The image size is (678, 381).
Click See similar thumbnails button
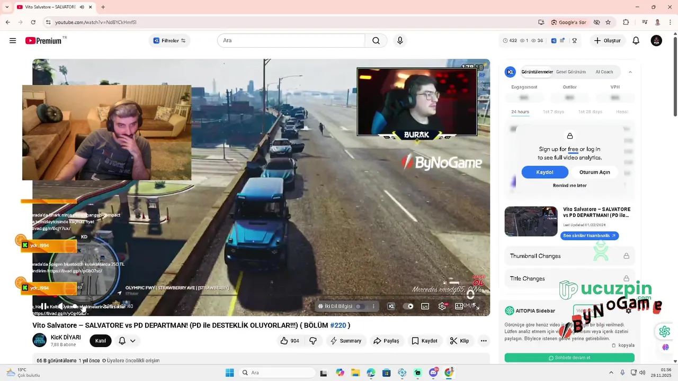click(589, 236)
